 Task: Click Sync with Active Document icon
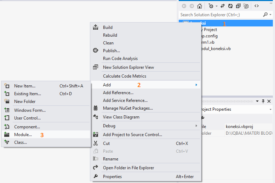tap(223, 6)
